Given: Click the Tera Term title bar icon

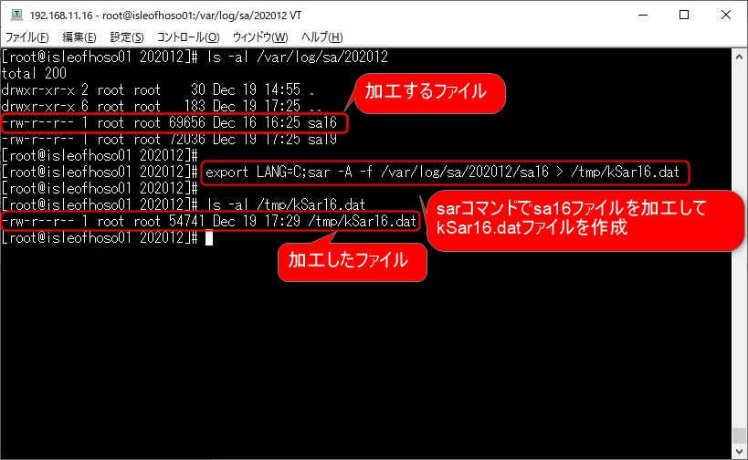Looking at the screenshot, I should pyautogui.click(x=16, y=15).
